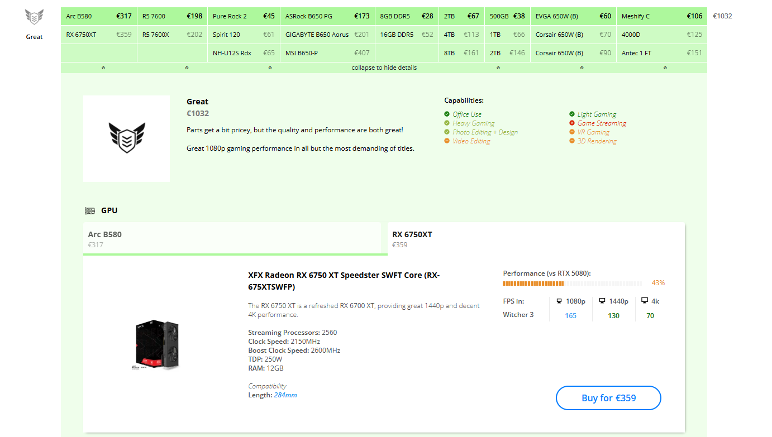Select the MSI B650-P €407 cell

[327, 53]
